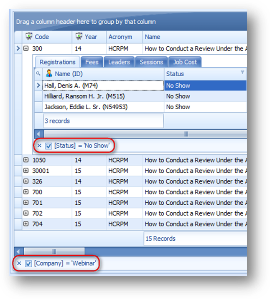Expand the row with code 704
The height and width of the screenshot is (299, 270).
tap(26, 224)
